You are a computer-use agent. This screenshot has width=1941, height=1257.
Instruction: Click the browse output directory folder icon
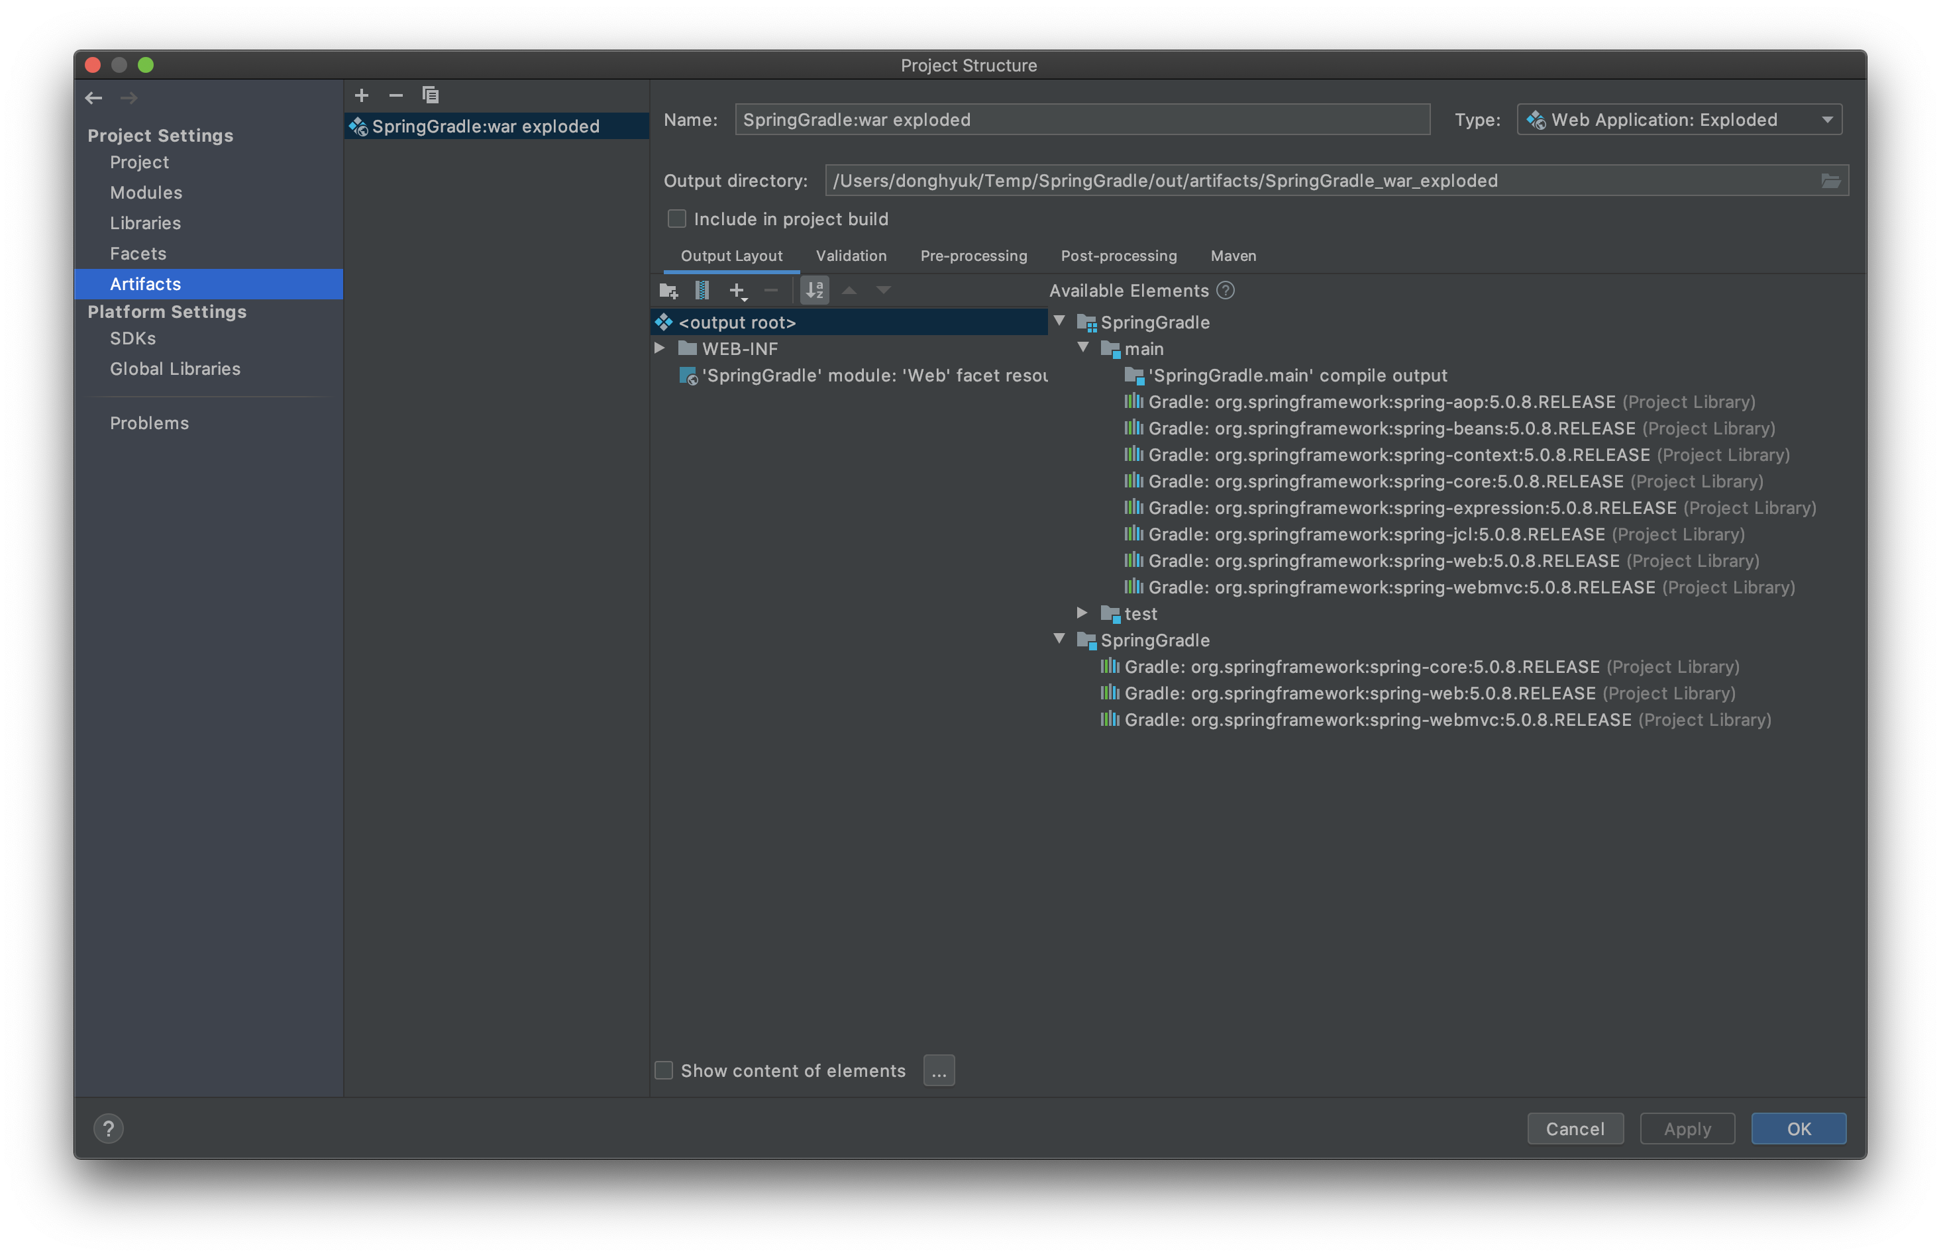tap(1830, 180)
